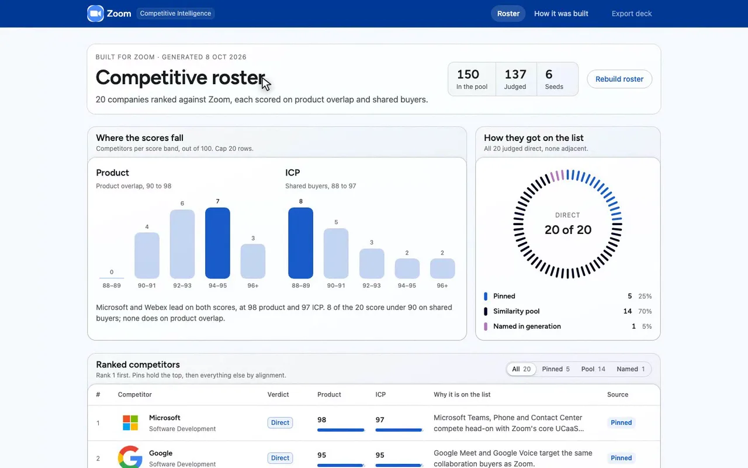
Task: Click the Product 94–95 bar with value 7
Action: (x=217, y=243)
